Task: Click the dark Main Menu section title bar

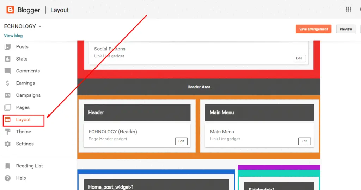Action: click(x=259, y=113)
